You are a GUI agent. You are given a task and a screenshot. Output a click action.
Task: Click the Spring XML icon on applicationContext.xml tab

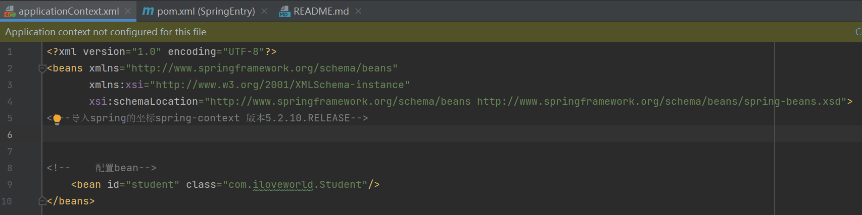tap(10, 11)
